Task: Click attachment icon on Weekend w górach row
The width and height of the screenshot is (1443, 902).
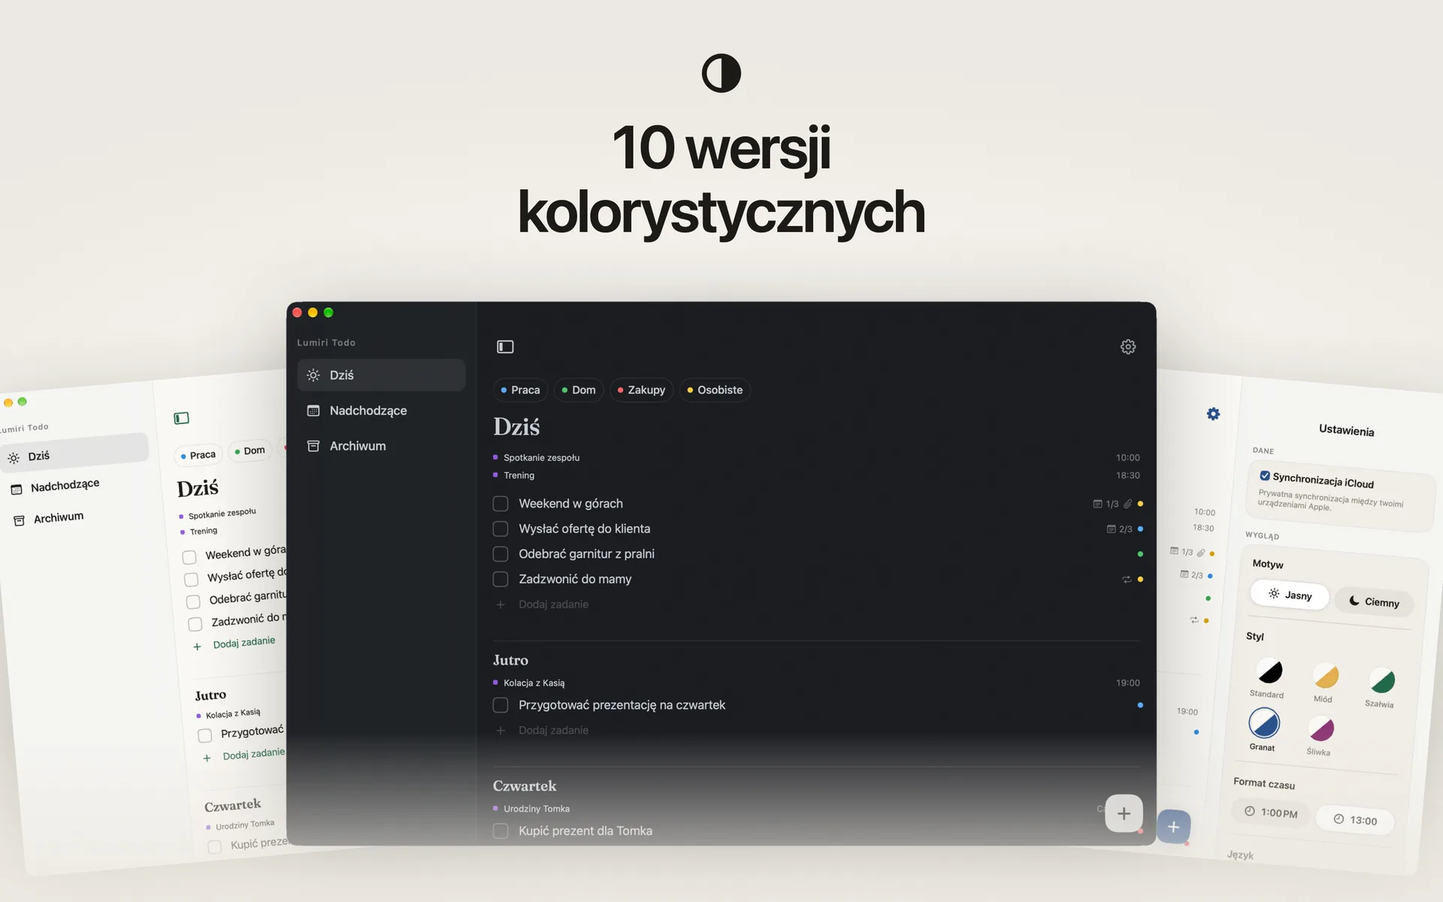Action: click(x=1127, y=504)
